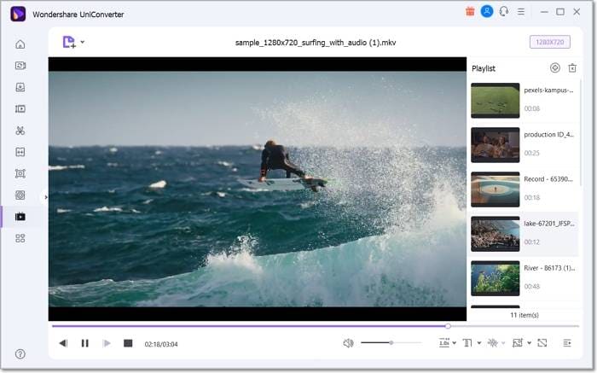Open the Video Editor scissors icon
The width and height of the screenshot is (597, 373).
coord(20,131)
